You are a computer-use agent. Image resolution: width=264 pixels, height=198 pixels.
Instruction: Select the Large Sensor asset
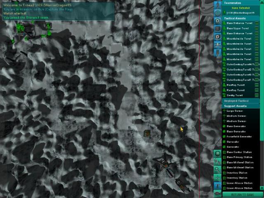(241, 111)
